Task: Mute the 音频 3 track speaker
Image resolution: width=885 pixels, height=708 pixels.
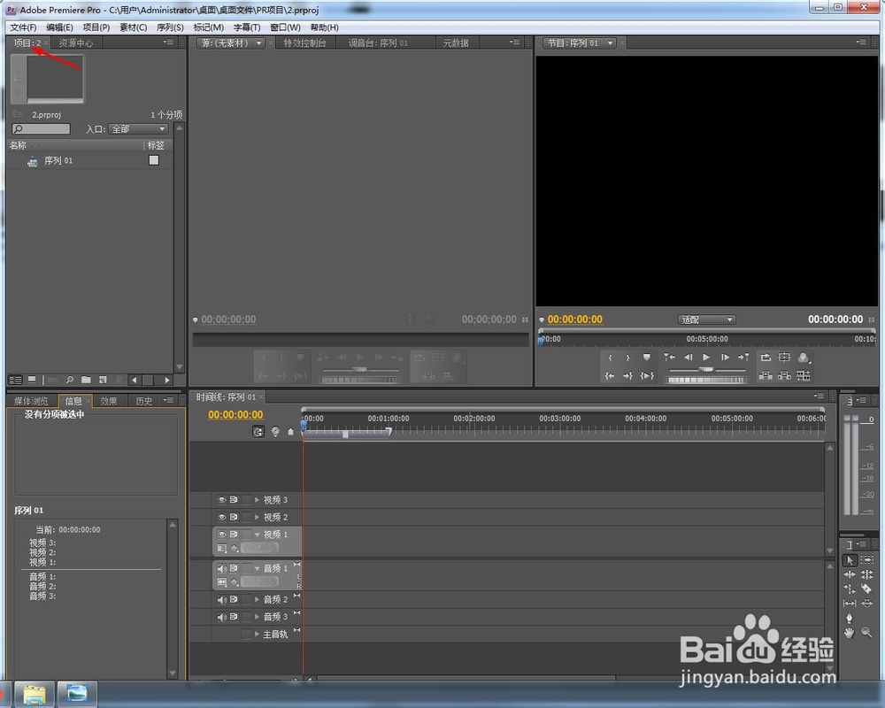Action: 222,617
